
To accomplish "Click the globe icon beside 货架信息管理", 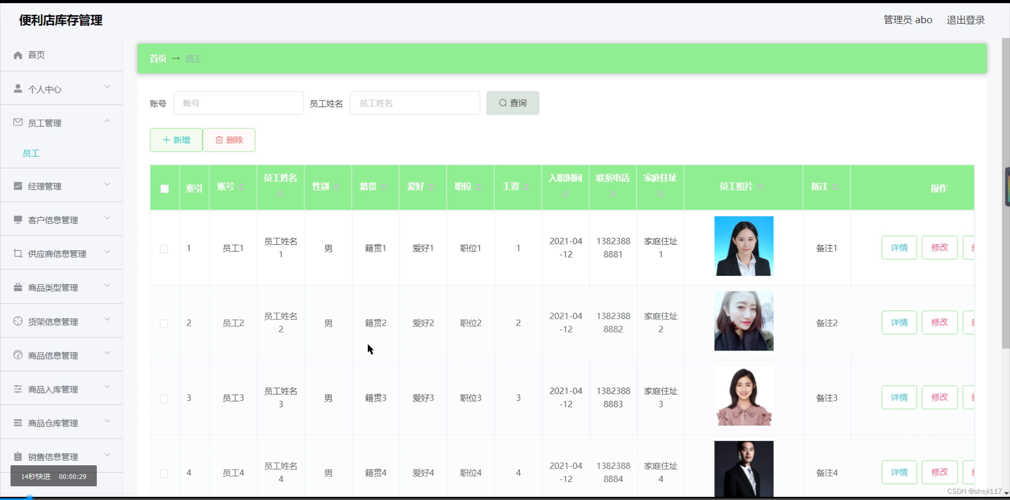I will click(17, 321).
